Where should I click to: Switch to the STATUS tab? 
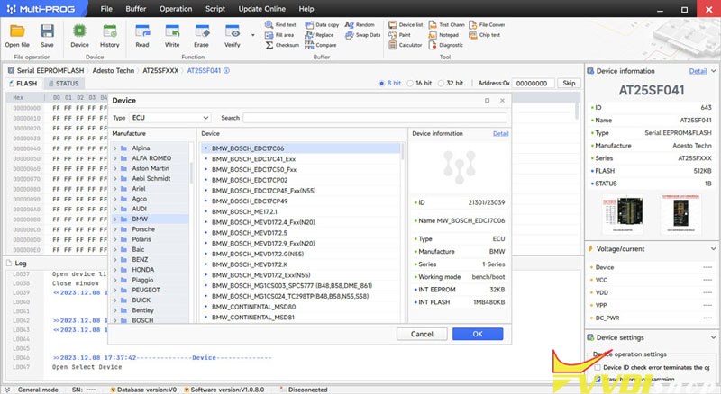tap(63, 84)
